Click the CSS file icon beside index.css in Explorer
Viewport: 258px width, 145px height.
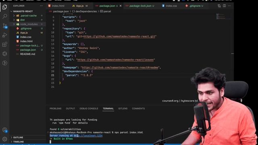coord(18,37)
